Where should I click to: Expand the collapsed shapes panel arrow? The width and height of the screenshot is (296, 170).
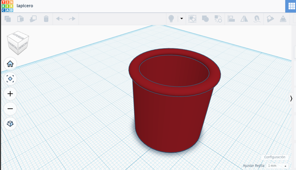coord(291,99)
